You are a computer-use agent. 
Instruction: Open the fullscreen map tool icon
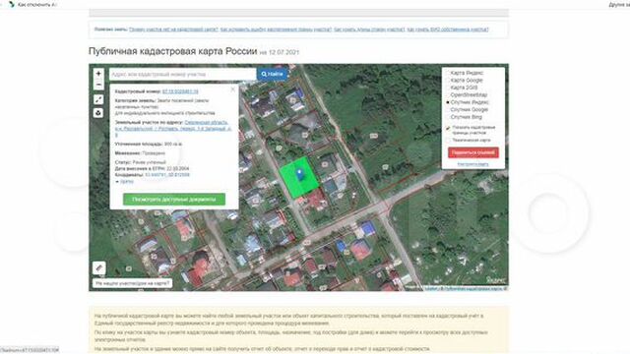(98, 99)
